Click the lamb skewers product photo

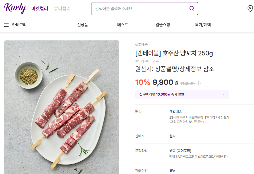point(62,107)
